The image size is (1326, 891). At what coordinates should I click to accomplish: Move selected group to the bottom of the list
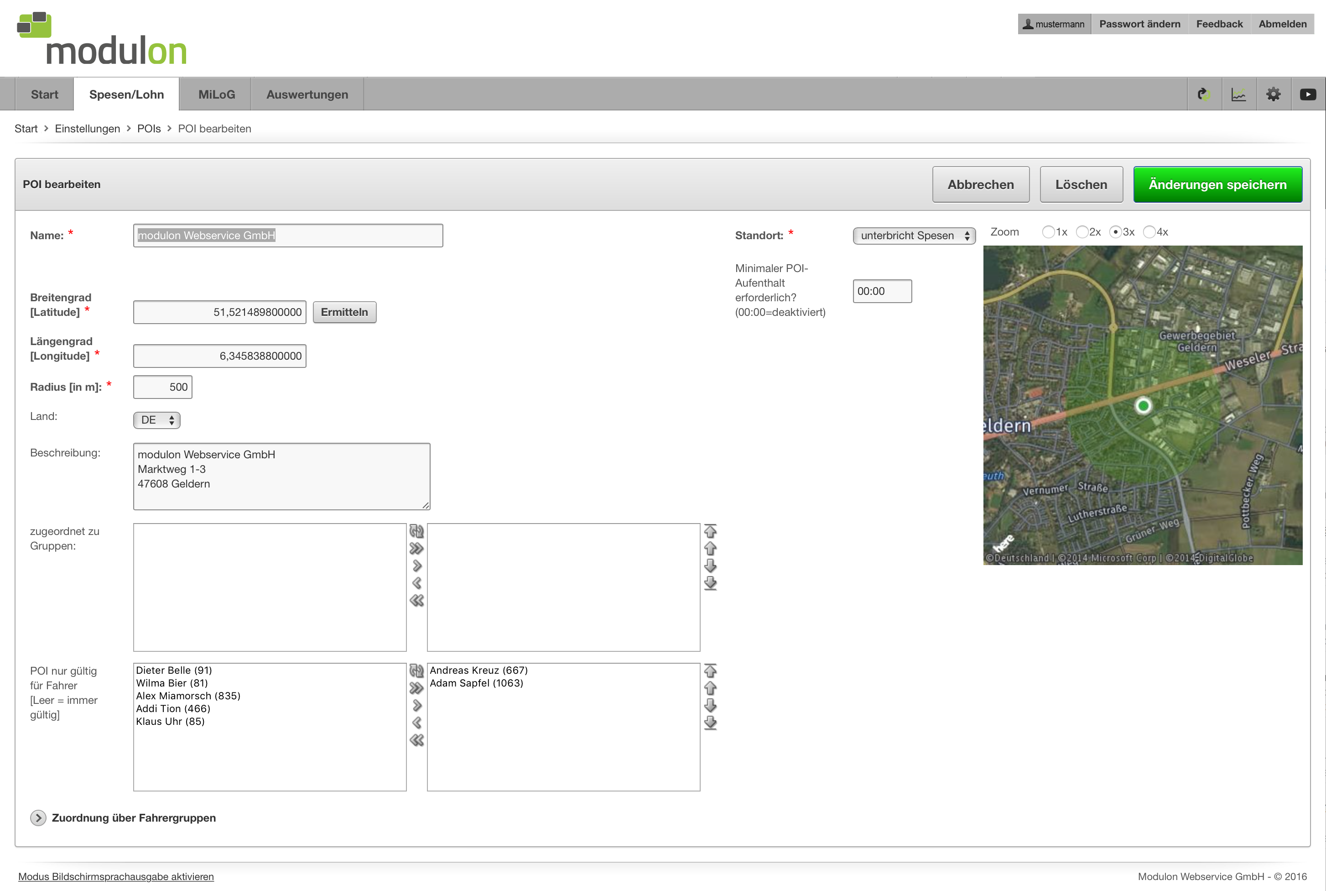coord(710,583)
